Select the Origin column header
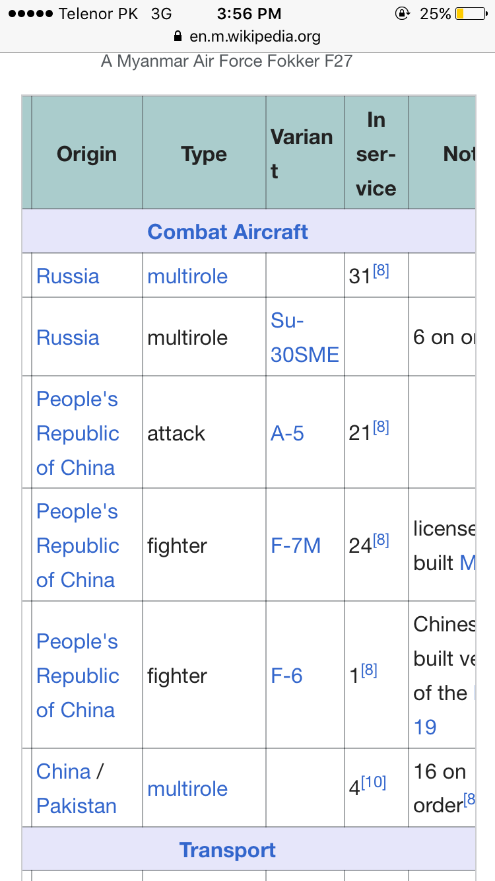This screenshot has height=881, width=495. click(x=86, y=154)
